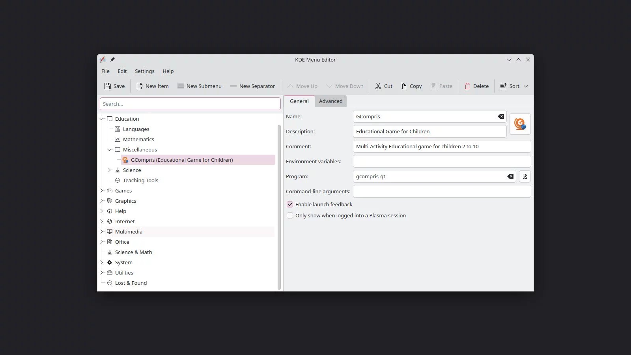
Task: Click the Help category info icon
Action: 110,211
